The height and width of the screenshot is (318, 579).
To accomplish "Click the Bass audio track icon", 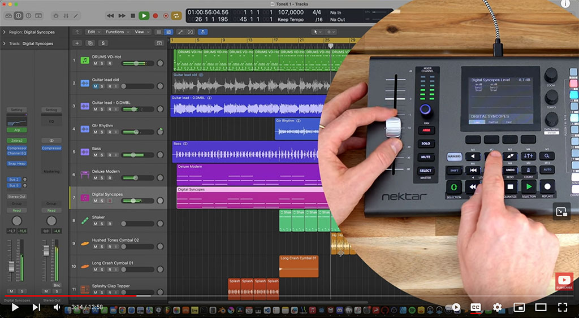I will click(85, 151).
